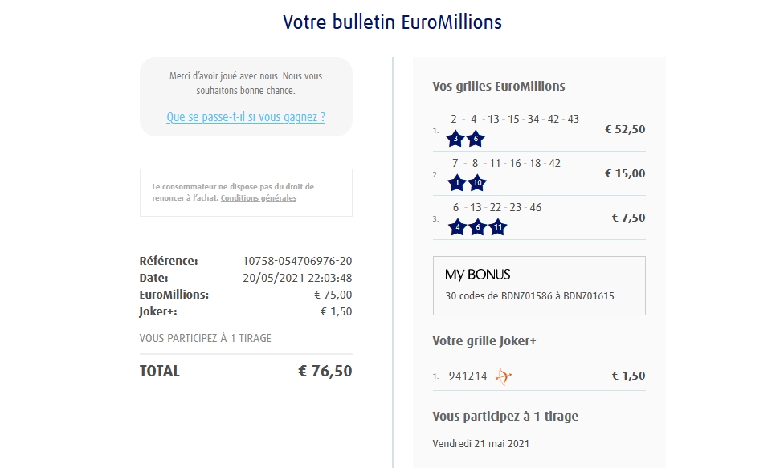
Task: Open "Que se passe-t-il si vous gagnez ?" link
Action: (x=246, y=117)
